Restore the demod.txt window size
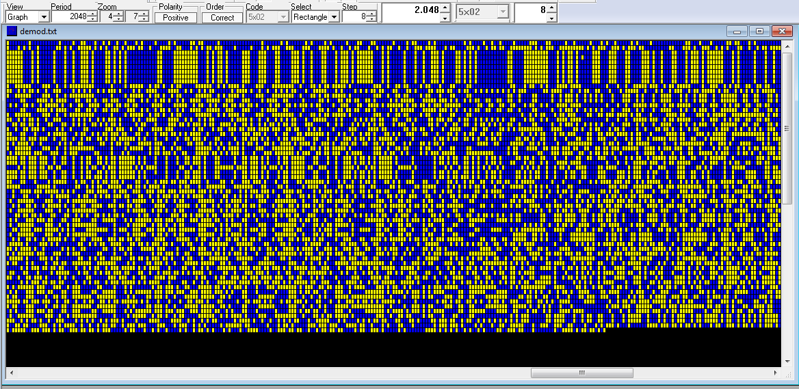Viewport: 799px width, 389px height. 759,31
